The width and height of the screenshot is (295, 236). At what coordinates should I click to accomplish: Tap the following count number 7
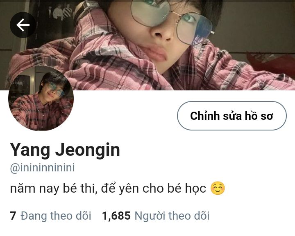(13, 216)
